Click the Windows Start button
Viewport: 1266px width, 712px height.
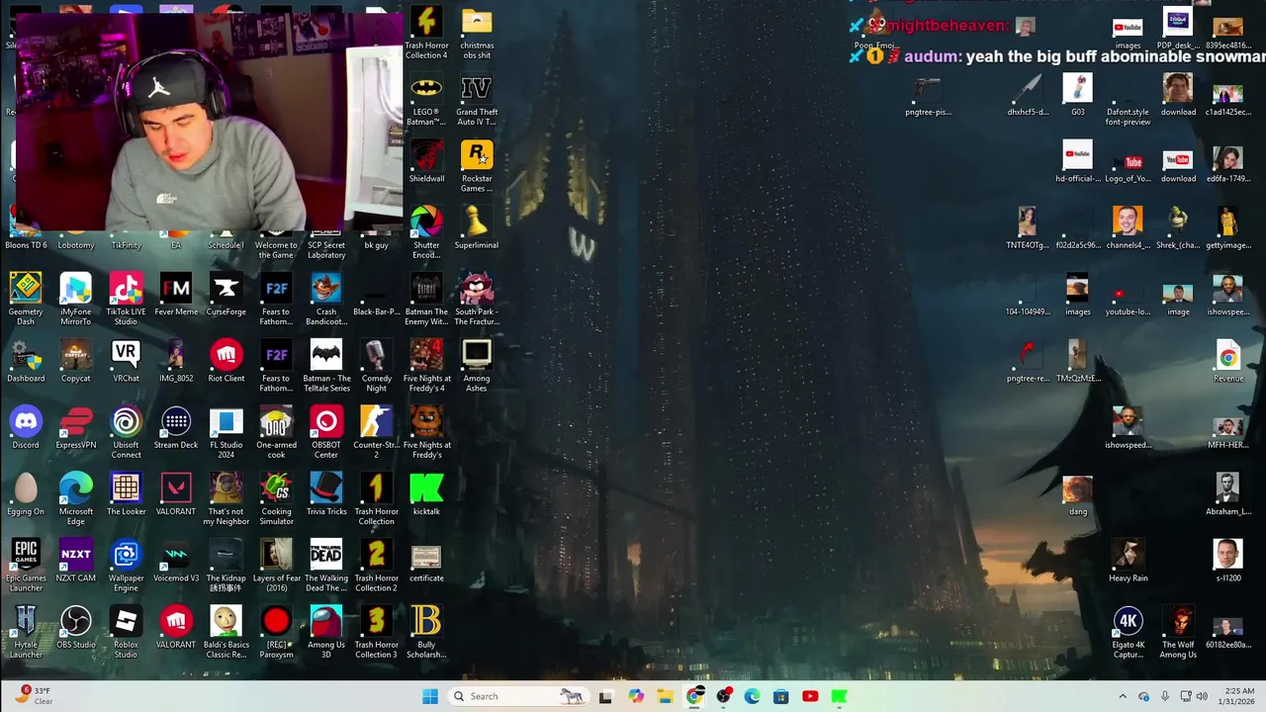(430, 696)
